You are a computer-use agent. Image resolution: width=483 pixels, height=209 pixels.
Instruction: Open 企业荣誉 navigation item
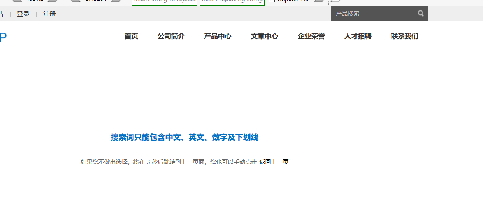311,36
